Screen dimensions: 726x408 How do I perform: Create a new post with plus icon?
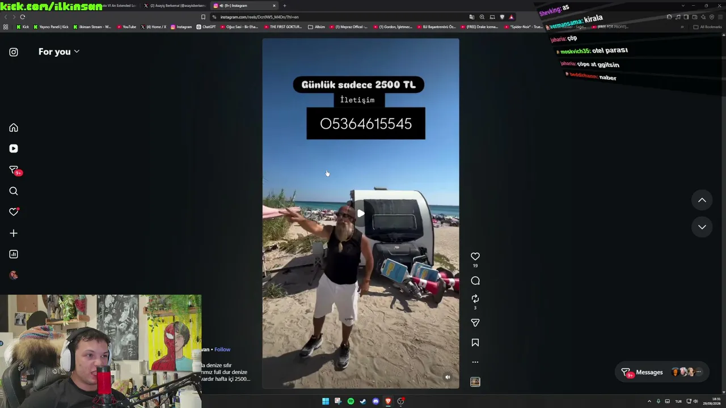[14, 233]
